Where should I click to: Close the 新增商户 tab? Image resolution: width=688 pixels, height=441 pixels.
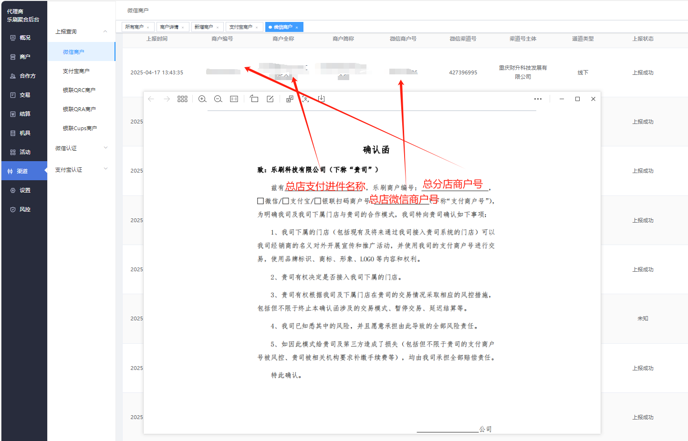[218, 27]
